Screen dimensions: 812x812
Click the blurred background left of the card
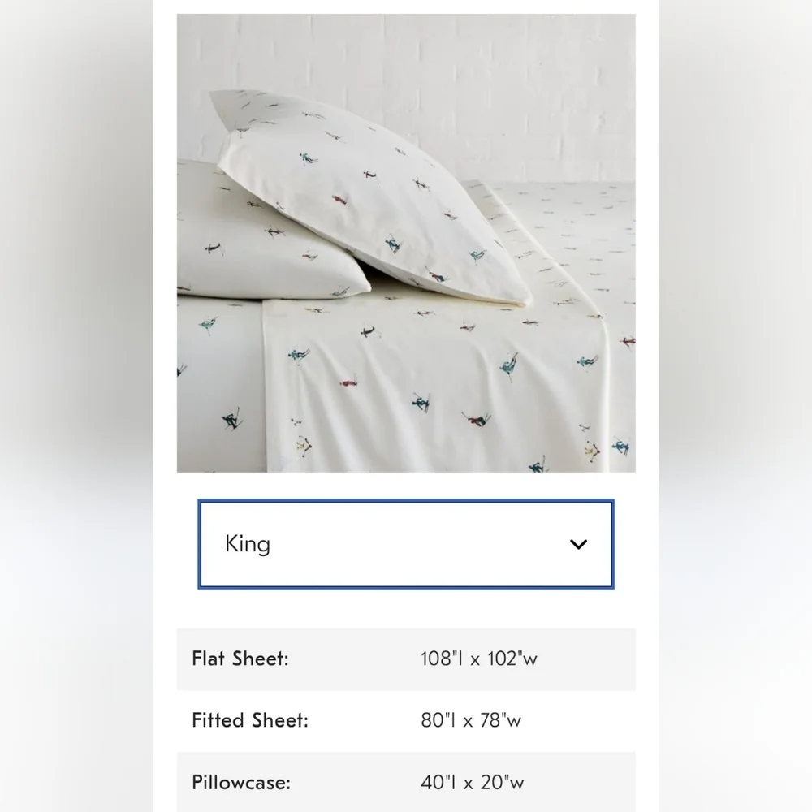coord(76,406)
